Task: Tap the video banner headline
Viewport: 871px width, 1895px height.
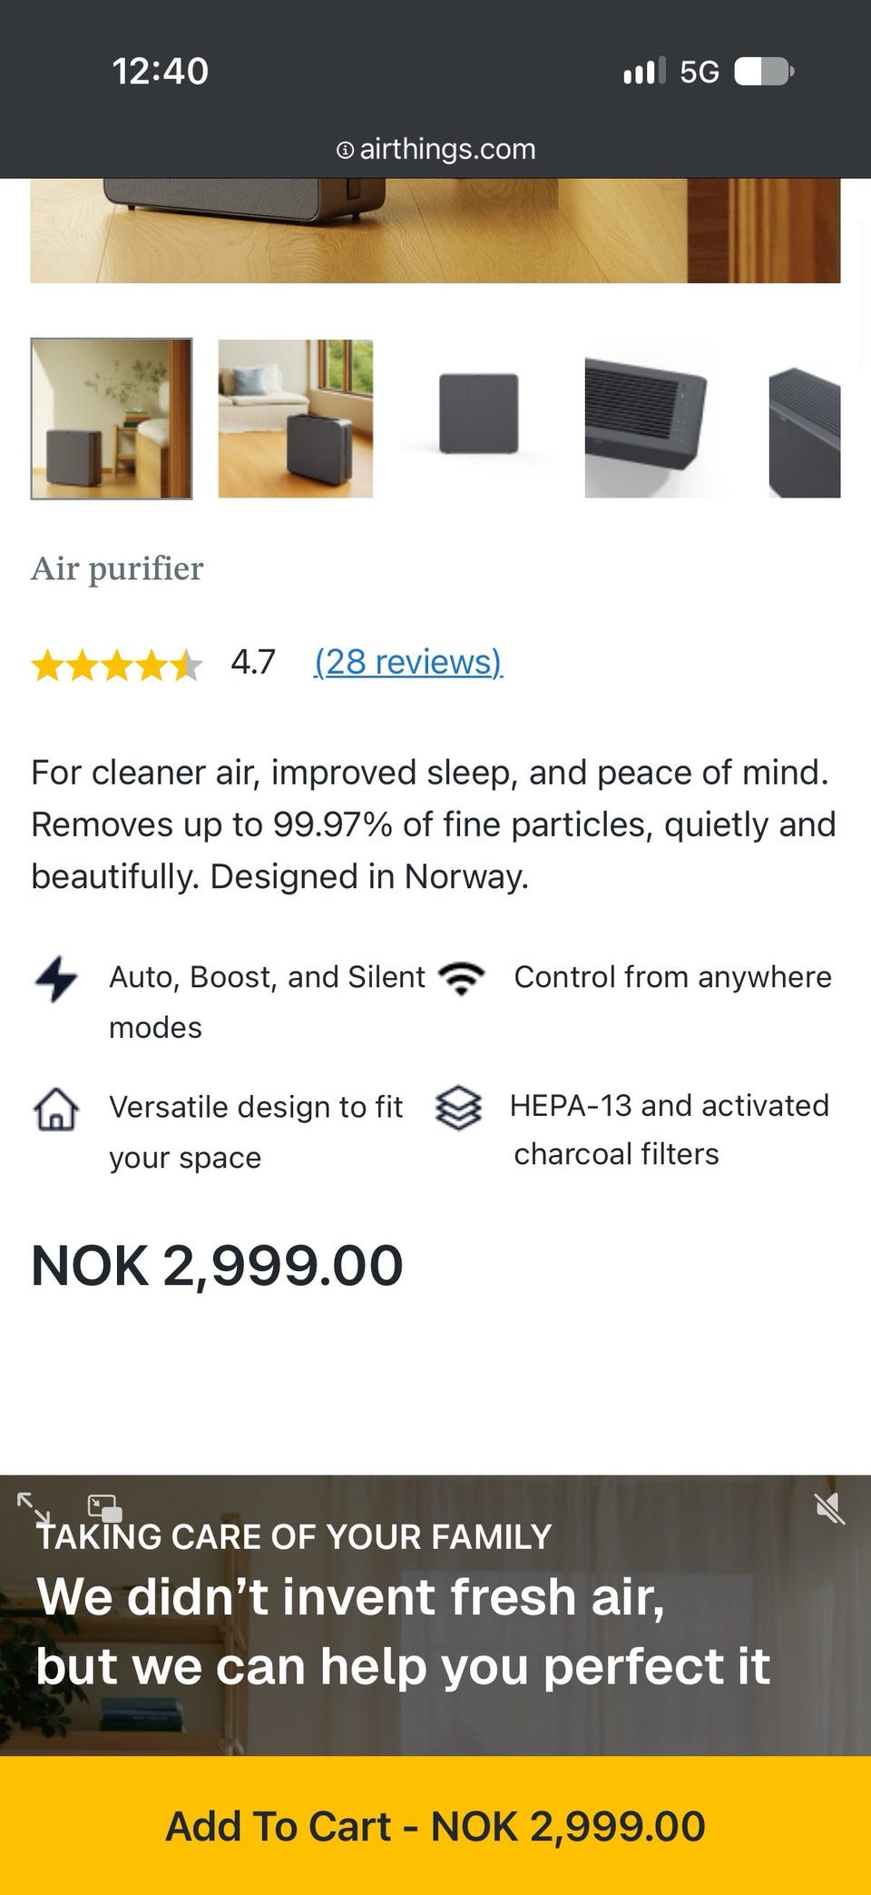Action: coord(403,1631)
